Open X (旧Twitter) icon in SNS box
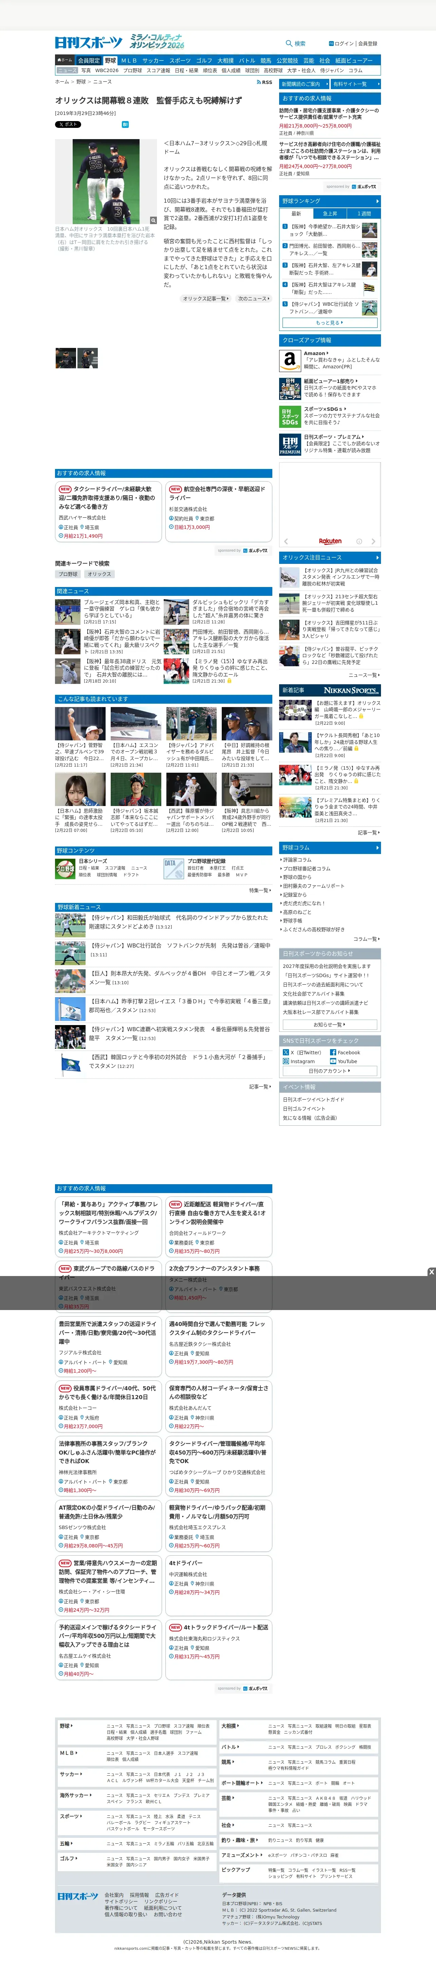Image resolution: width=436 pixels, height=1962 pixels. click(x=286, y=1052)
